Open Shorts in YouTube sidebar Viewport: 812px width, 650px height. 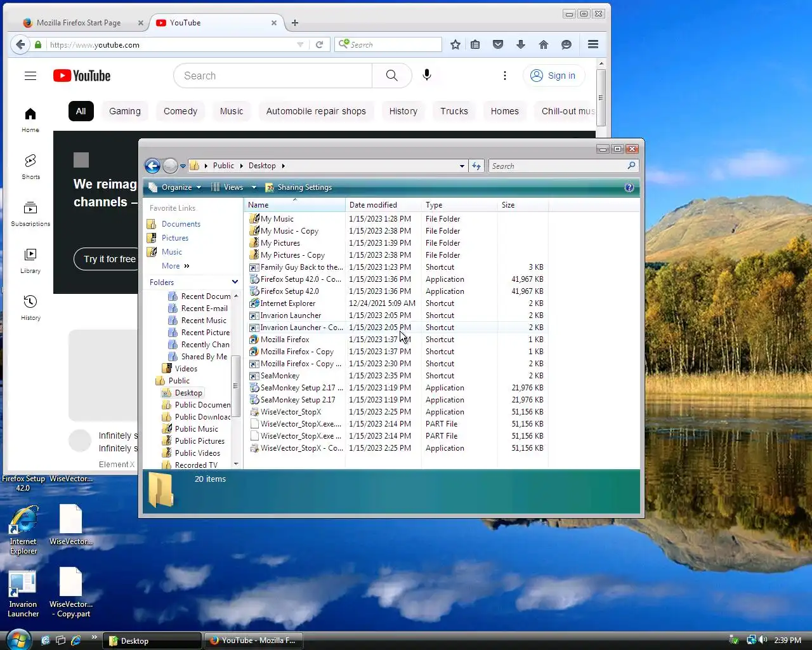[30, 167]
